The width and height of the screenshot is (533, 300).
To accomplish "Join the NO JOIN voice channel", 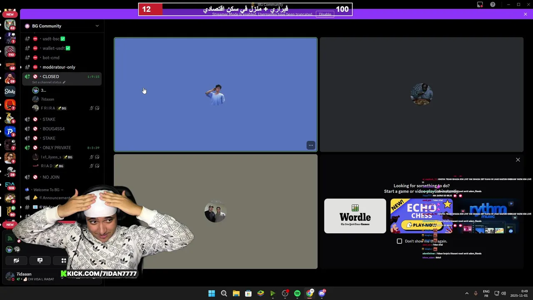I will coord(62,177).
